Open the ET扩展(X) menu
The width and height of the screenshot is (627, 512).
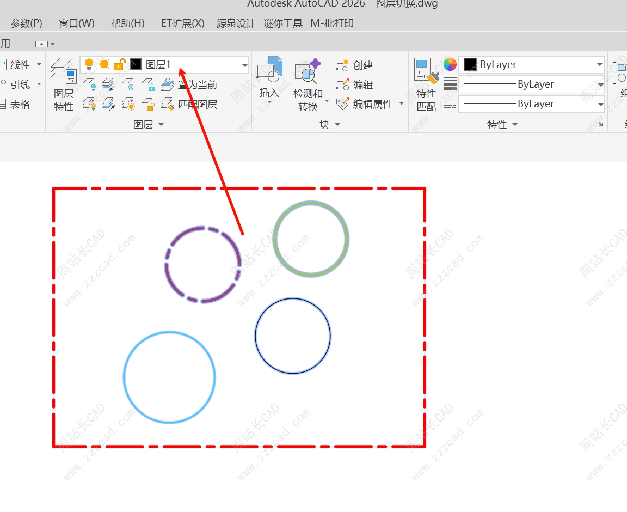182,23
